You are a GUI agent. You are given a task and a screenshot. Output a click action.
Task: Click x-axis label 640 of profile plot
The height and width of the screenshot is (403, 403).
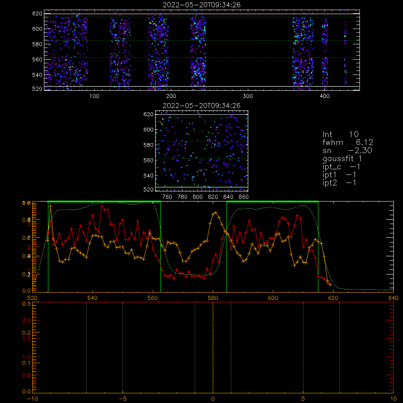pos(393,298)
